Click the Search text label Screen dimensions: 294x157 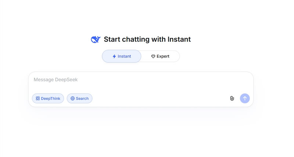tap(82, 99)
